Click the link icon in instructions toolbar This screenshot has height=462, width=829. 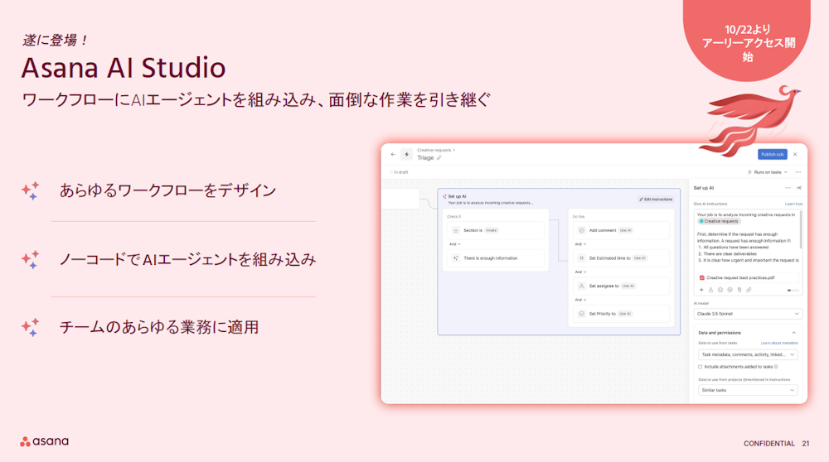pyautogui.click(x=749, y=290)
